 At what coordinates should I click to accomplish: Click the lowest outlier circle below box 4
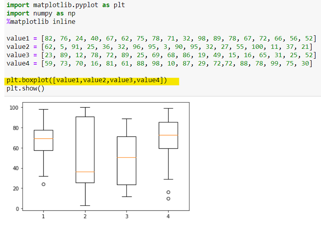tap(168, 198)
